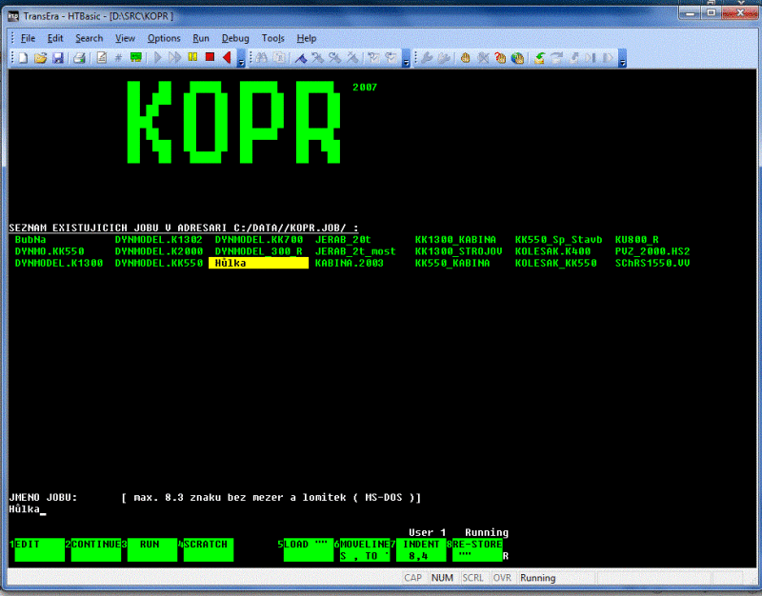Select the PVZ_2000.HS2 job entry
The width and height of the screenshot is (762, 596).
(652, 251)
